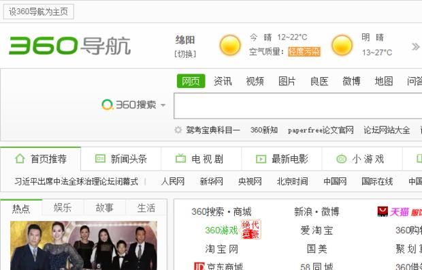Click in the search input field
422x270 pixels.
[x=298, y=106]
